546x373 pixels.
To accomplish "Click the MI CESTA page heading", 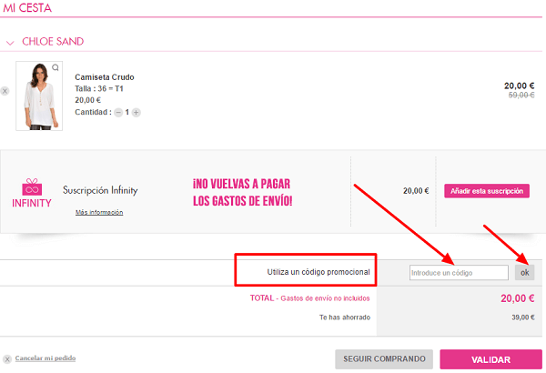I will pyautogui.click(x=27, y=8).
